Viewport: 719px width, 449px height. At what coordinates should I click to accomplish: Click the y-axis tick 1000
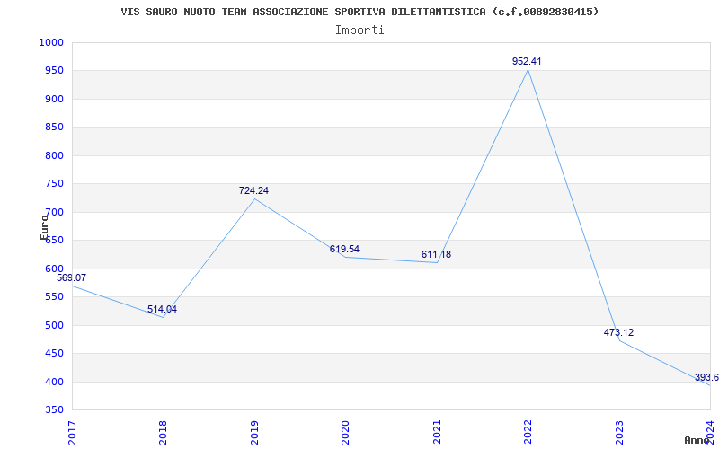click(50, 42)
